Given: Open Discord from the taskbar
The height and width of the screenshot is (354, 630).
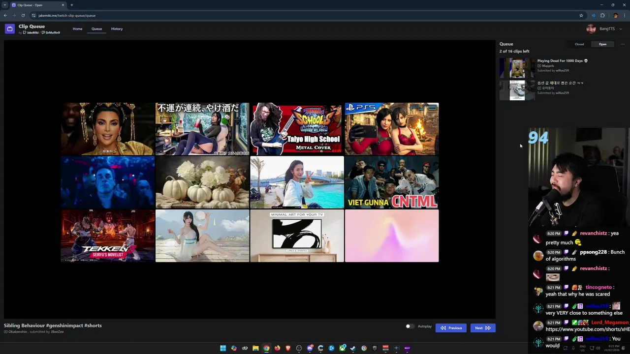Looking at the screenshot, I should 310,348.
